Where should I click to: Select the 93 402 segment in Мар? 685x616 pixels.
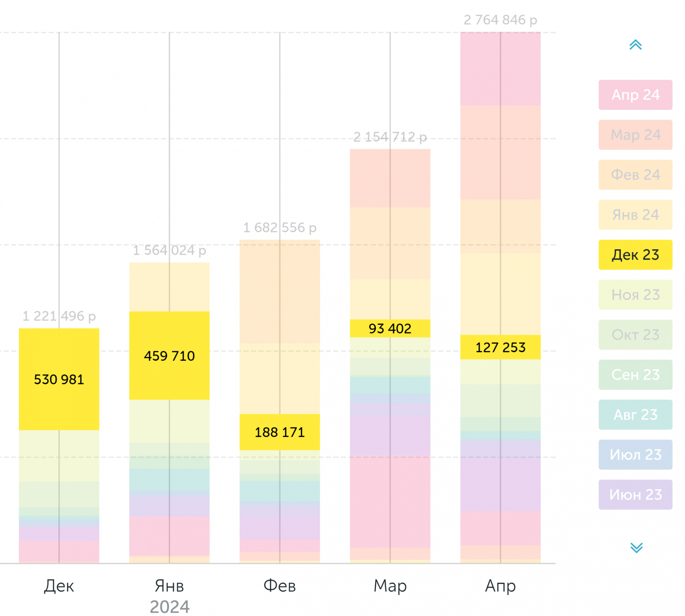[x=390, y=329]
